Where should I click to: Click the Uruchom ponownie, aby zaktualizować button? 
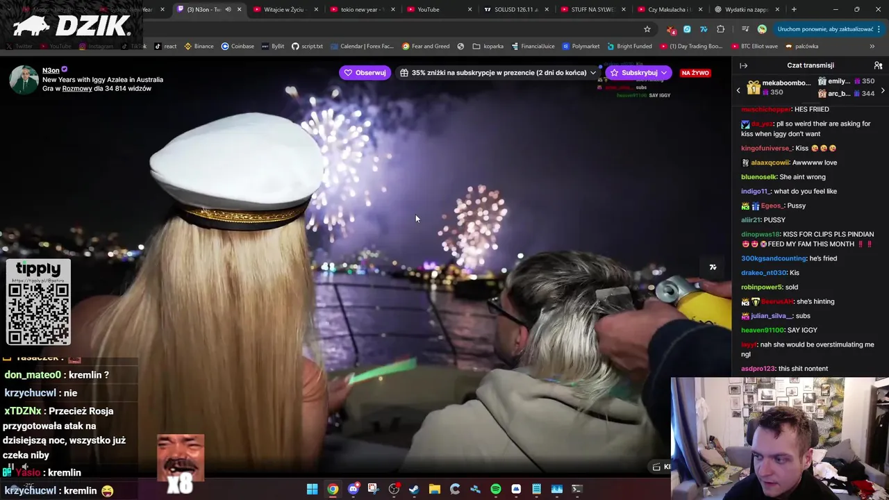coord(825,29)
